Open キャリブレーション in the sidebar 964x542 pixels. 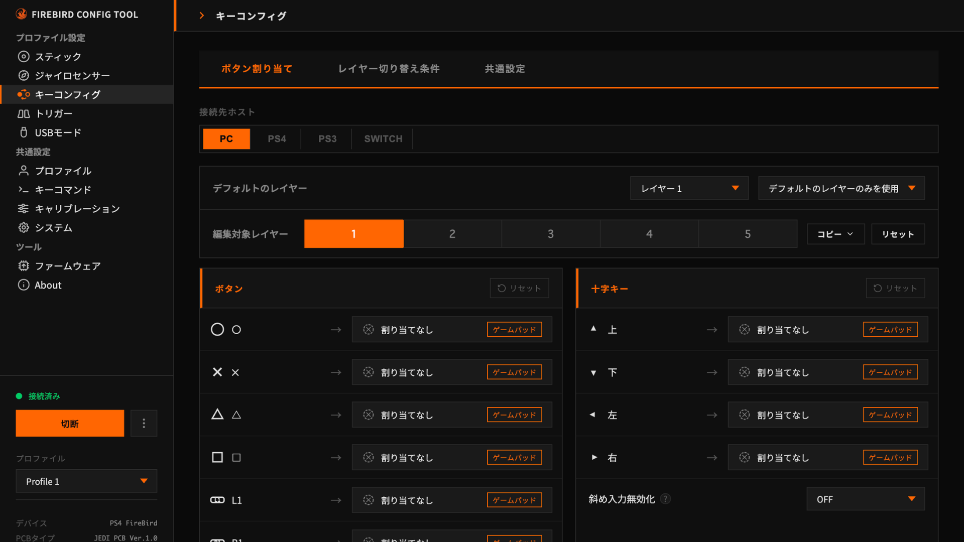(x=87, y=208)
